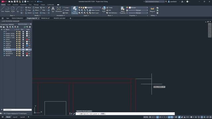Select the Text annotation tool
212x119 pixels.
[53, 10]
